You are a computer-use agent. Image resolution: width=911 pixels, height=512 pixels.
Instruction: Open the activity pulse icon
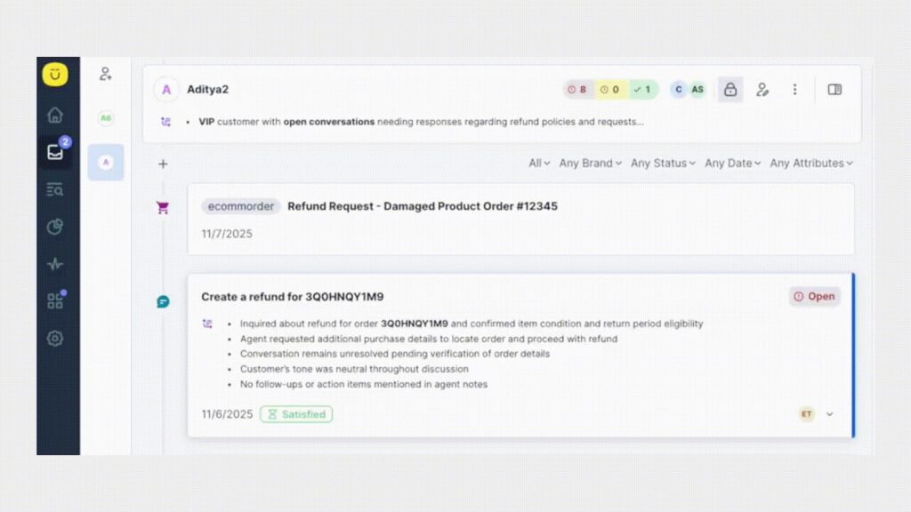coord(55,264)
